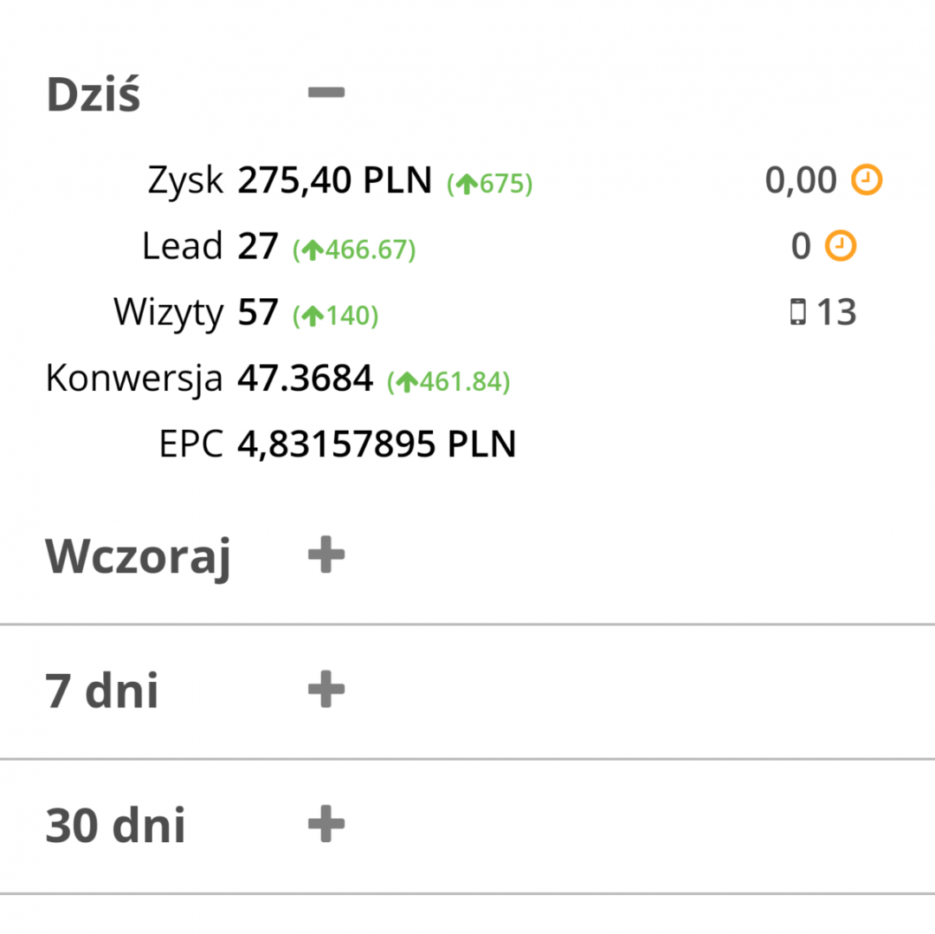Open the 7 dni heading

point(102,691)
